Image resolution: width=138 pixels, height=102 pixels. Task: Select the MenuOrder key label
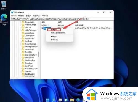click(30, 38)
